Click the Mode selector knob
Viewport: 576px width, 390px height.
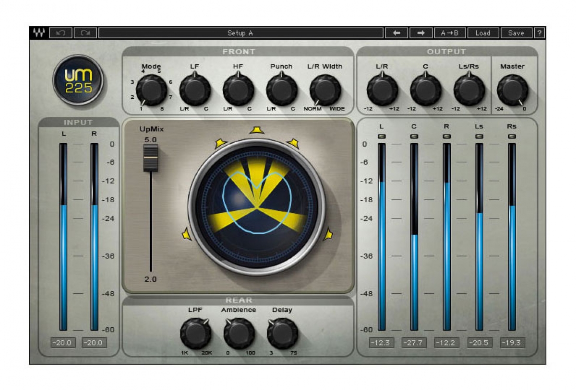[x=151, y=90]
